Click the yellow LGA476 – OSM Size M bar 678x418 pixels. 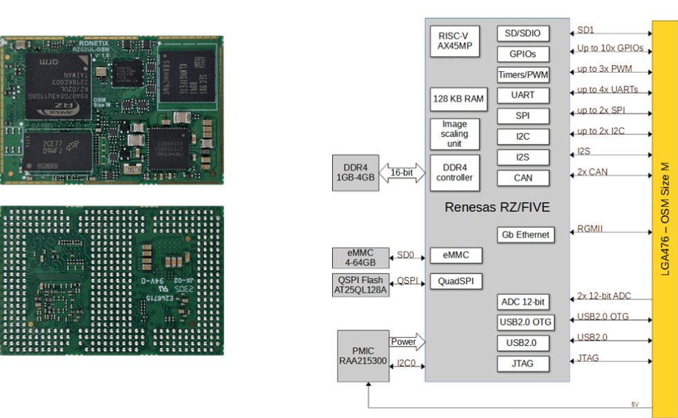click(x=665, y=219)
